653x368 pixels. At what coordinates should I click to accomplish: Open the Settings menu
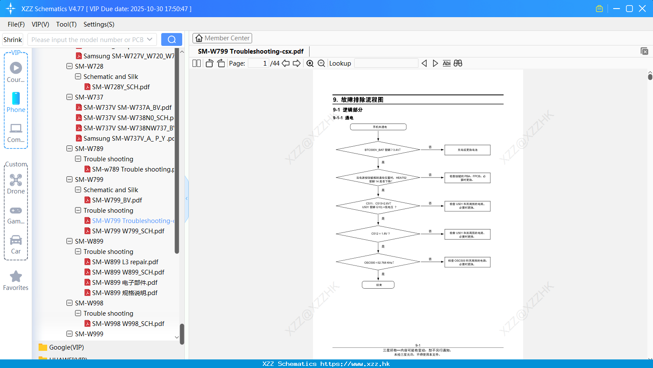[x=99, y=24]
